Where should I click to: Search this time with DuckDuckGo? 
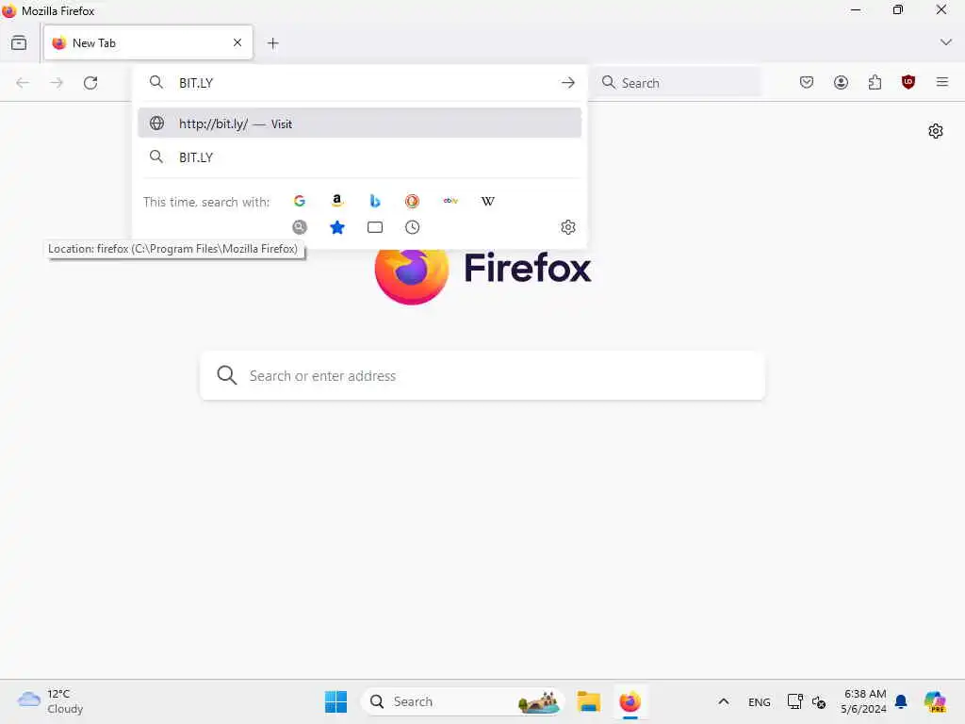point(413,201)
